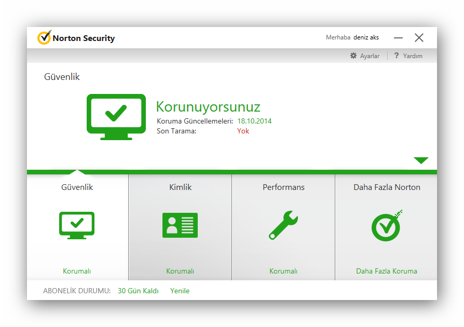Click the Yenile renewal link

(180, 291)
